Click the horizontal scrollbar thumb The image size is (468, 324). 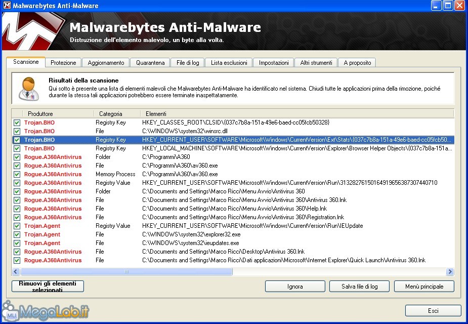pos(126,271)
